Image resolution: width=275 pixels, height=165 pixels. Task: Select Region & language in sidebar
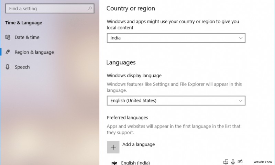point(34,52)
